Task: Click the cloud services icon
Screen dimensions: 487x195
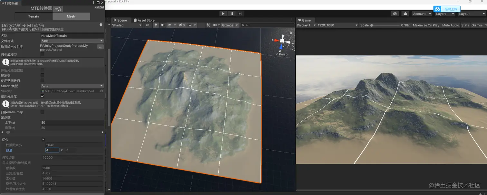Action: pos(406,14)
